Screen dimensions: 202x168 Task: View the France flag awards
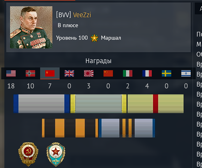147,73
